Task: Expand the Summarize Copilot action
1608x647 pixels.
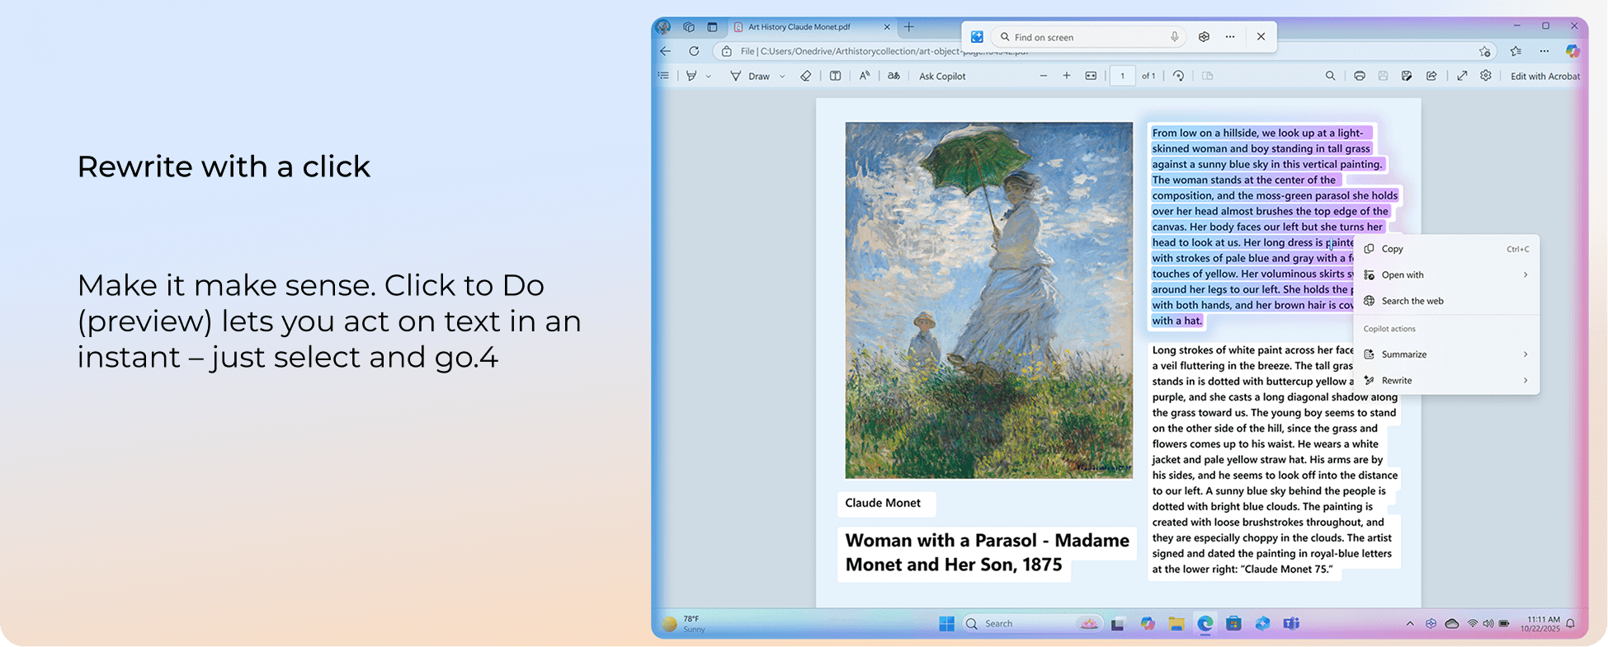Action: pos(1446,354)
